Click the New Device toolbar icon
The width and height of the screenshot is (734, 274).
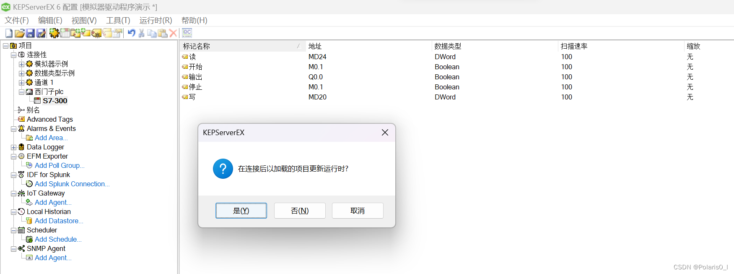65,33
